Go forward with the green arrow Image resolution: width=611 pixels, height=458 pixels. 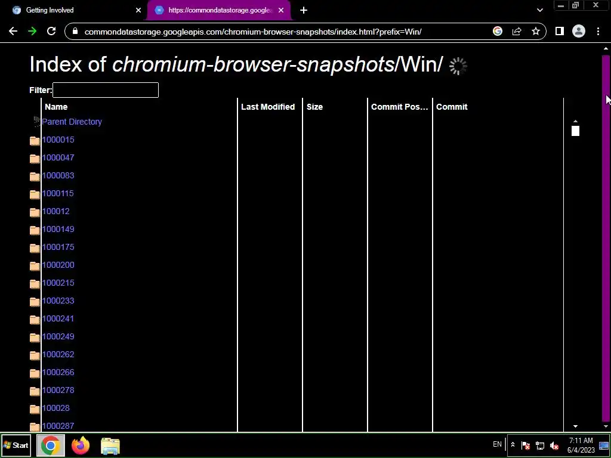pos(32,32)
